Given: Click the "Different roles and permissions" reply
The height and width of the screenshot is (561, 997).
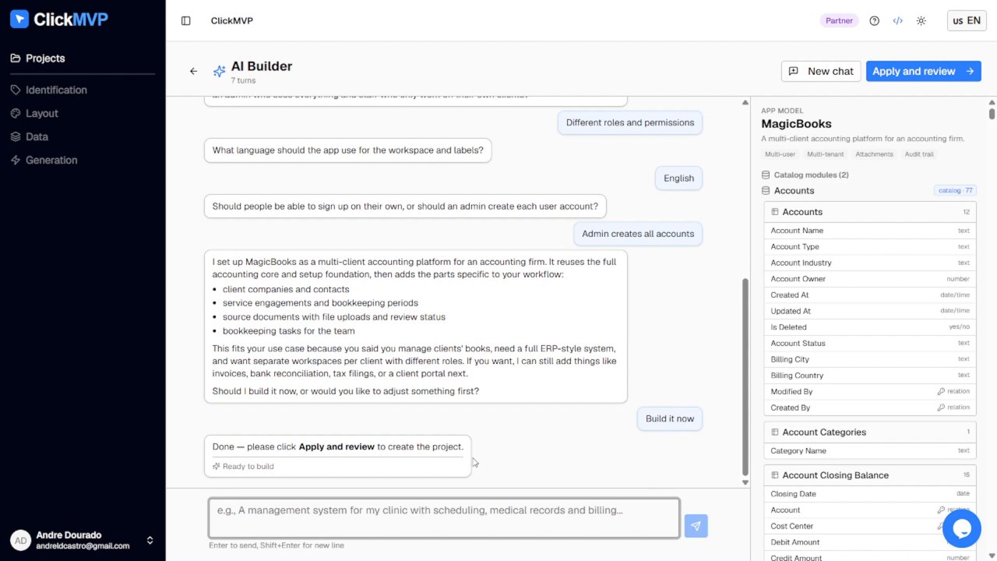Looking at the screenshot, I should pos(630,122).
